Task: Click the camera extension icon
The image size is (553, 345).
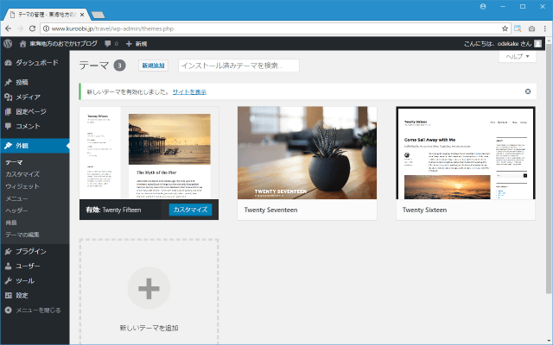Action: (531, 28)
